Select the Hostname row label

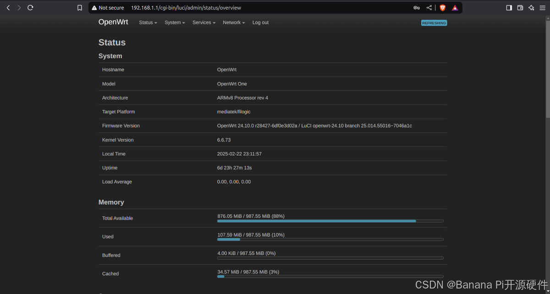(113, 70)
